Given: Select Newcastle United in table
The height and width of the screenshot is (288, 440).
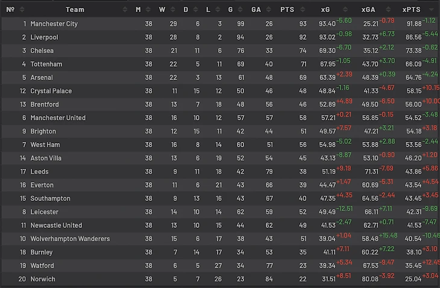Looking at the screenshot, I should (56, 225).
